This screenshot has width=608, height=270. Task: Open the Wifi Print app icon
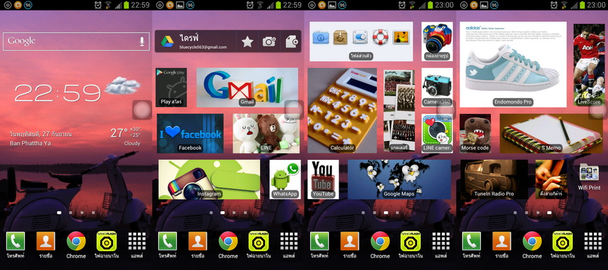(x=589, y=177)
